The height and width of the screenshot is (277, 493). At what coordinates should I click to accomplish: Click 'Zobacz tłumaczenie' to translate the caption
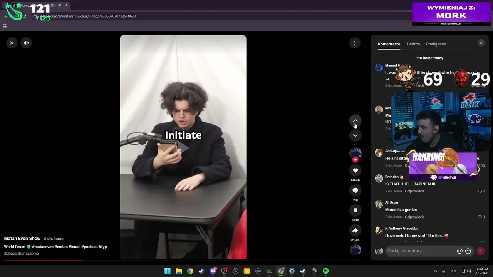22,254
